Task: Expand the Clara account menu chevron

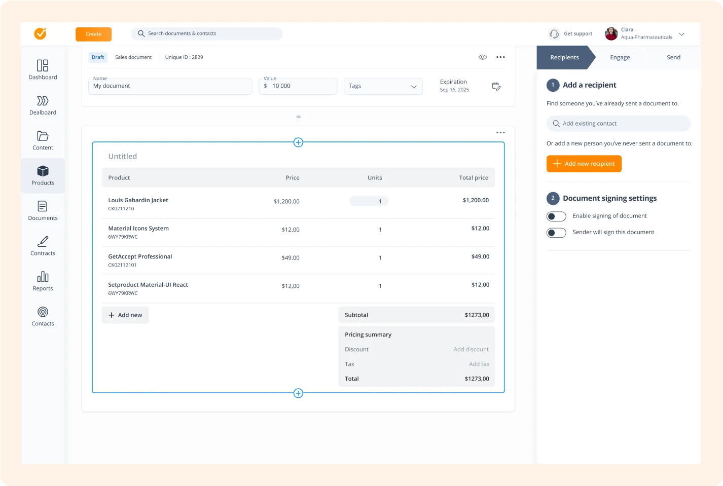Action: [681, 34]
